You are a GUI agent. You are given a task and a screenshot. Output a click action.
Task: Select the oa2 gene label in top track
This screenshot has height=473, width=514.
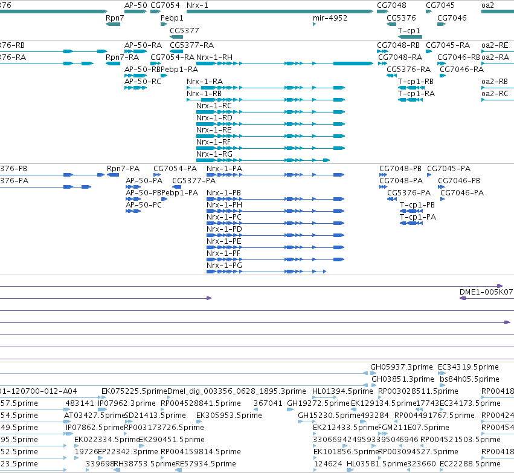(x=487, y=5)
